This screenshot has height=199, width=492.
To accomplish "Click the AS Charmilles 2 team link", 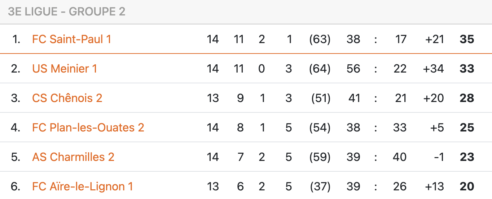I will 73,157.
